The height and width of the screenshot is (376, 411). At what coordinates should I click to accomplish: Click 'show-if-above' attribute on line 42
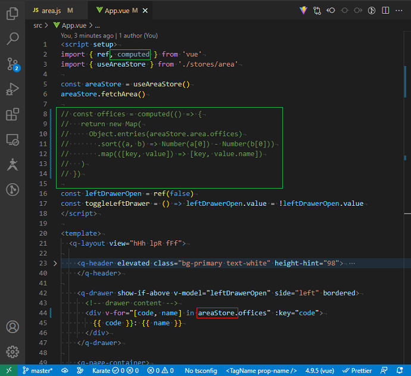pos(144,293)
